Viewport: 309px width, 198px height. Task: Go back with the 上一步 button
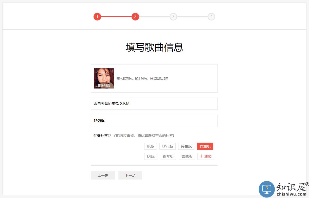pos(103,175)
